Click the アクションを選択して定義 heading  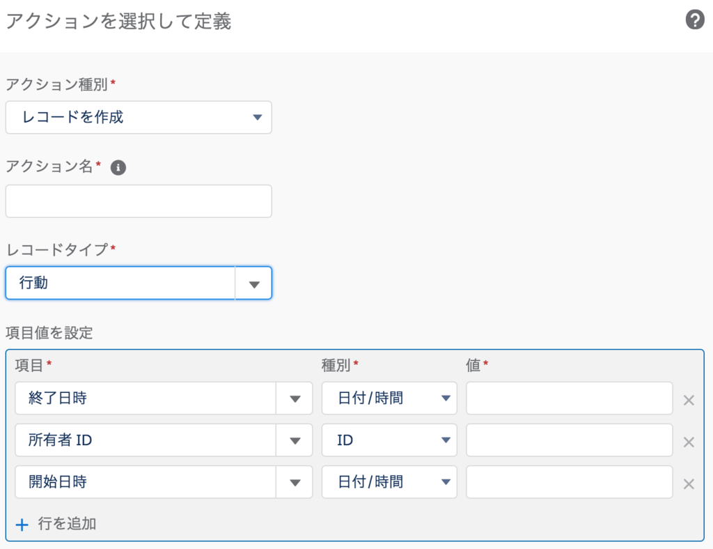[x=118, y=21]
